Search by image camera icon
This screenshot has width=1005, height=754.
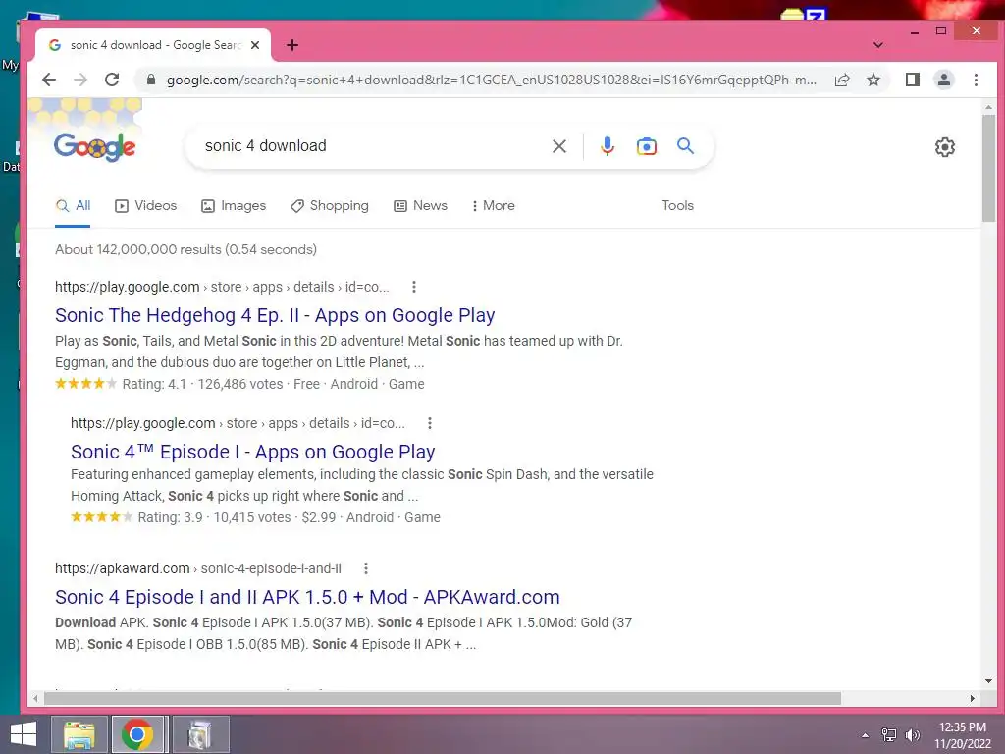point(646,146)
